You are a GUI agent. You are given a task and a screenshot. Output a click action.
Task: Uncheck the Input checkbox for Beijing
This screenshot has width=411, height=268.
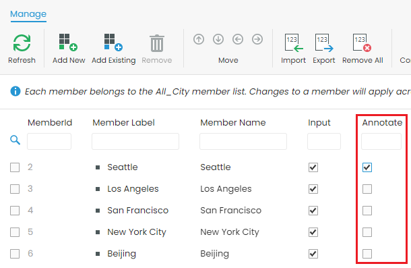313,254
